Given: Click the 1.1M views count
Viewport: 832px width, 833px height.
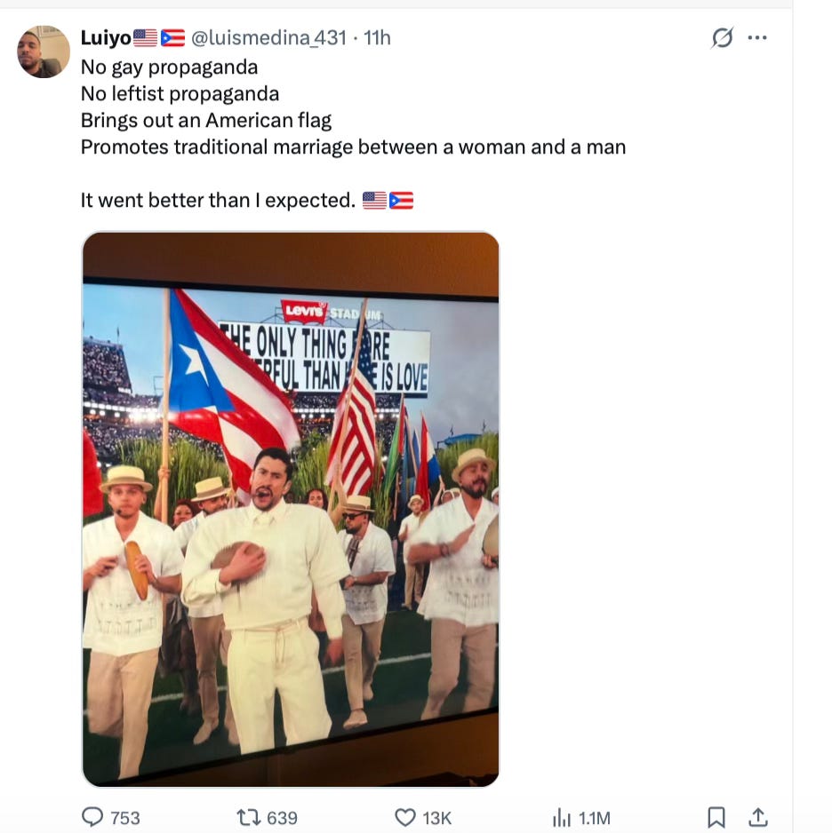Looking at the screenshot, I should point(595,818).
